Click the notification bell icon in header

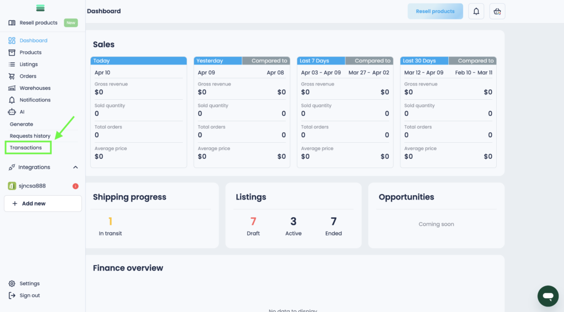click(x=476, y=12)
